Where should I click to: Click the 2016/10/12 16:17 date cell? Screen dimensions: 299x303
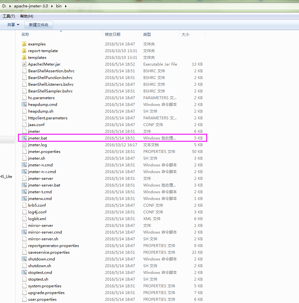pyautogui.click(x=121, y=145)
